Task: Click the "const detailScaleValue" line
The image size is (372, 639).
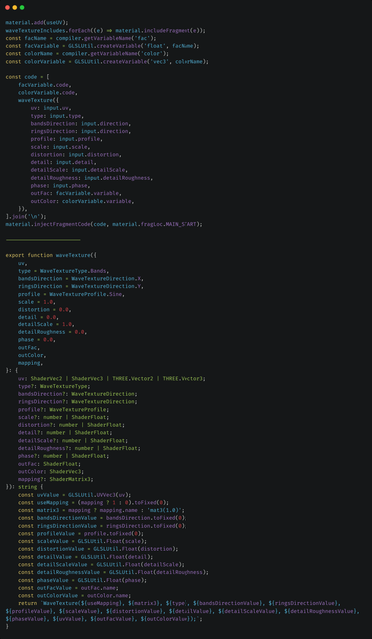Action: coord(101,565)
